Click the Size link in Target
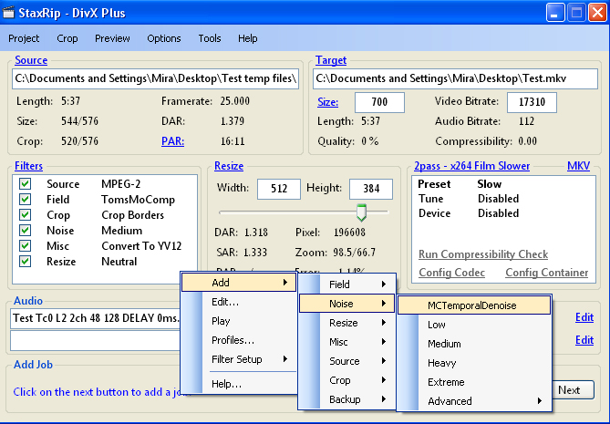The width and height of the screenshot is (610, 424). coord(327,102)
